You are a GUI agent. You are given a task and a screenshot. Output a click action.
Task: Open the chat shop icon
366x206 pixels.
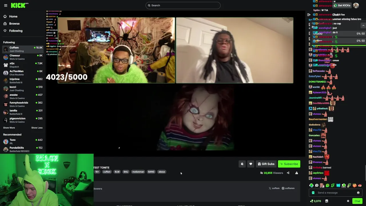pyautogui.click(x=327, y=201)
